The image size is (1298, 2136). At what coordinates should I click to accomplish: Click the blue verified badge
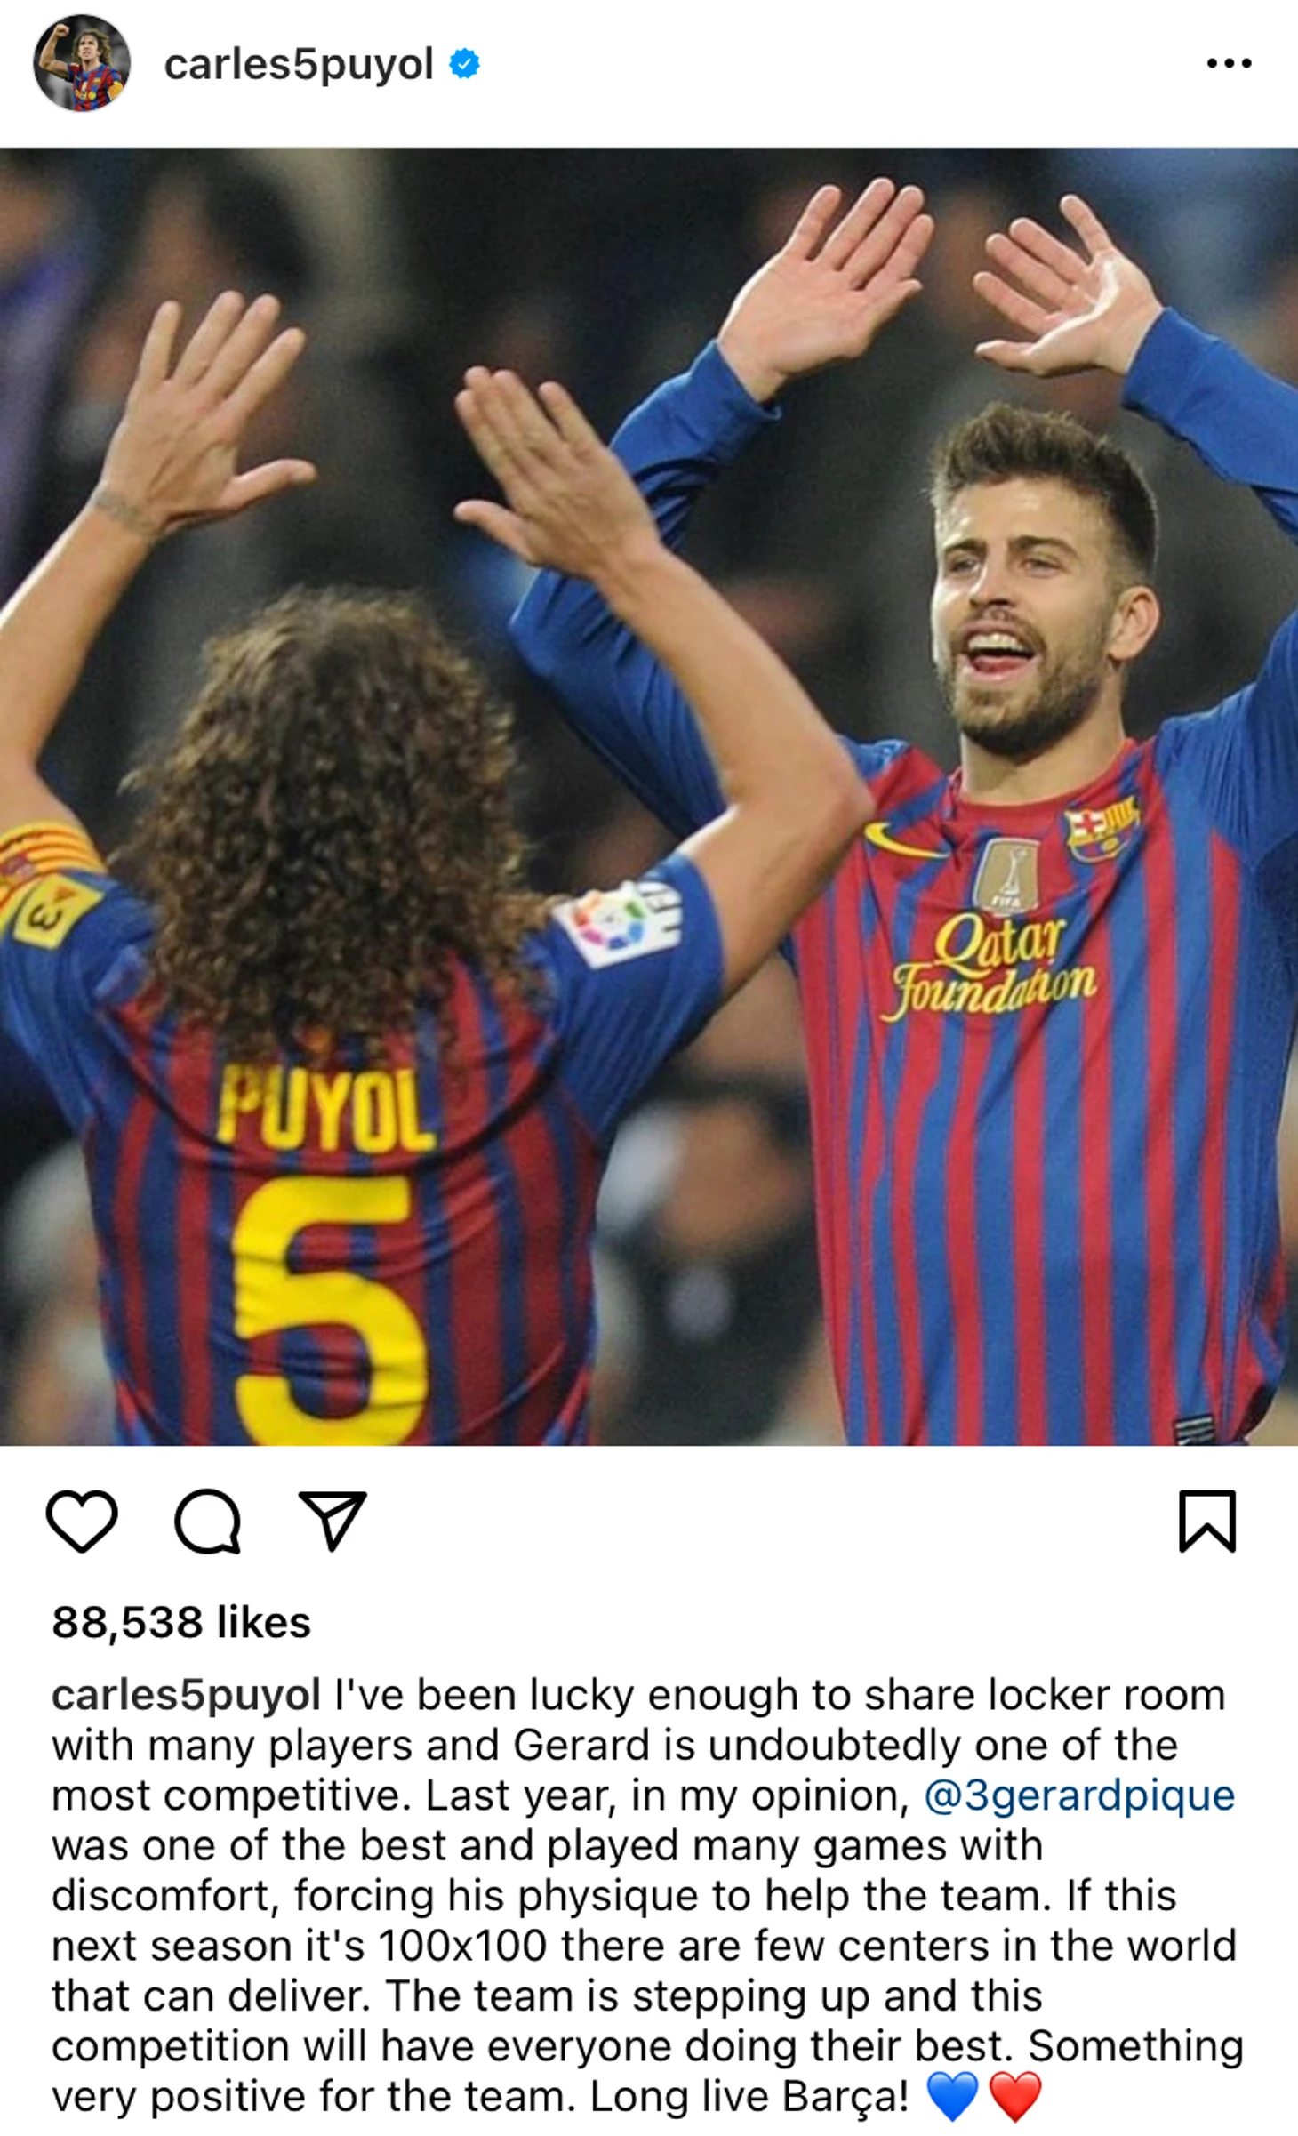click(x=464, y=64)
